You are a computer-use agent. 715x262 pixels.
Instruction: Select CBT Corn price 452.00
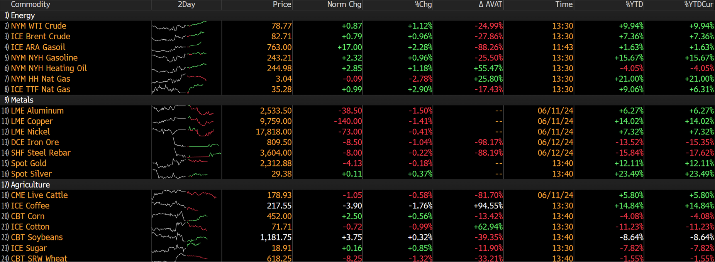point(279,216)
